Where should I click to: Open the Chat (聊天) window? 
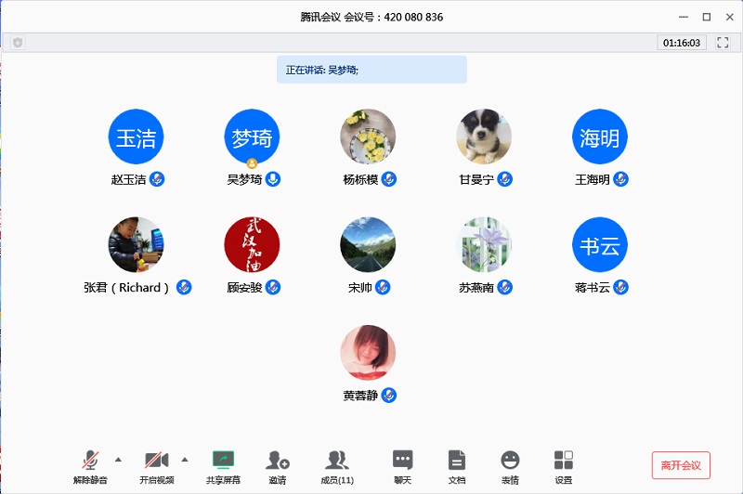[402, 461]
